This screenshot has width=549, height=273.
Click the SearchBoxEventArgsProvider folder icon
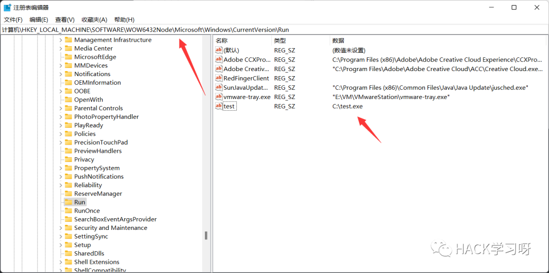tap(68, 220)
